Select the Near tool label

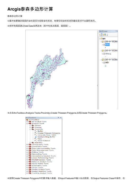click(x=40, y=139)
